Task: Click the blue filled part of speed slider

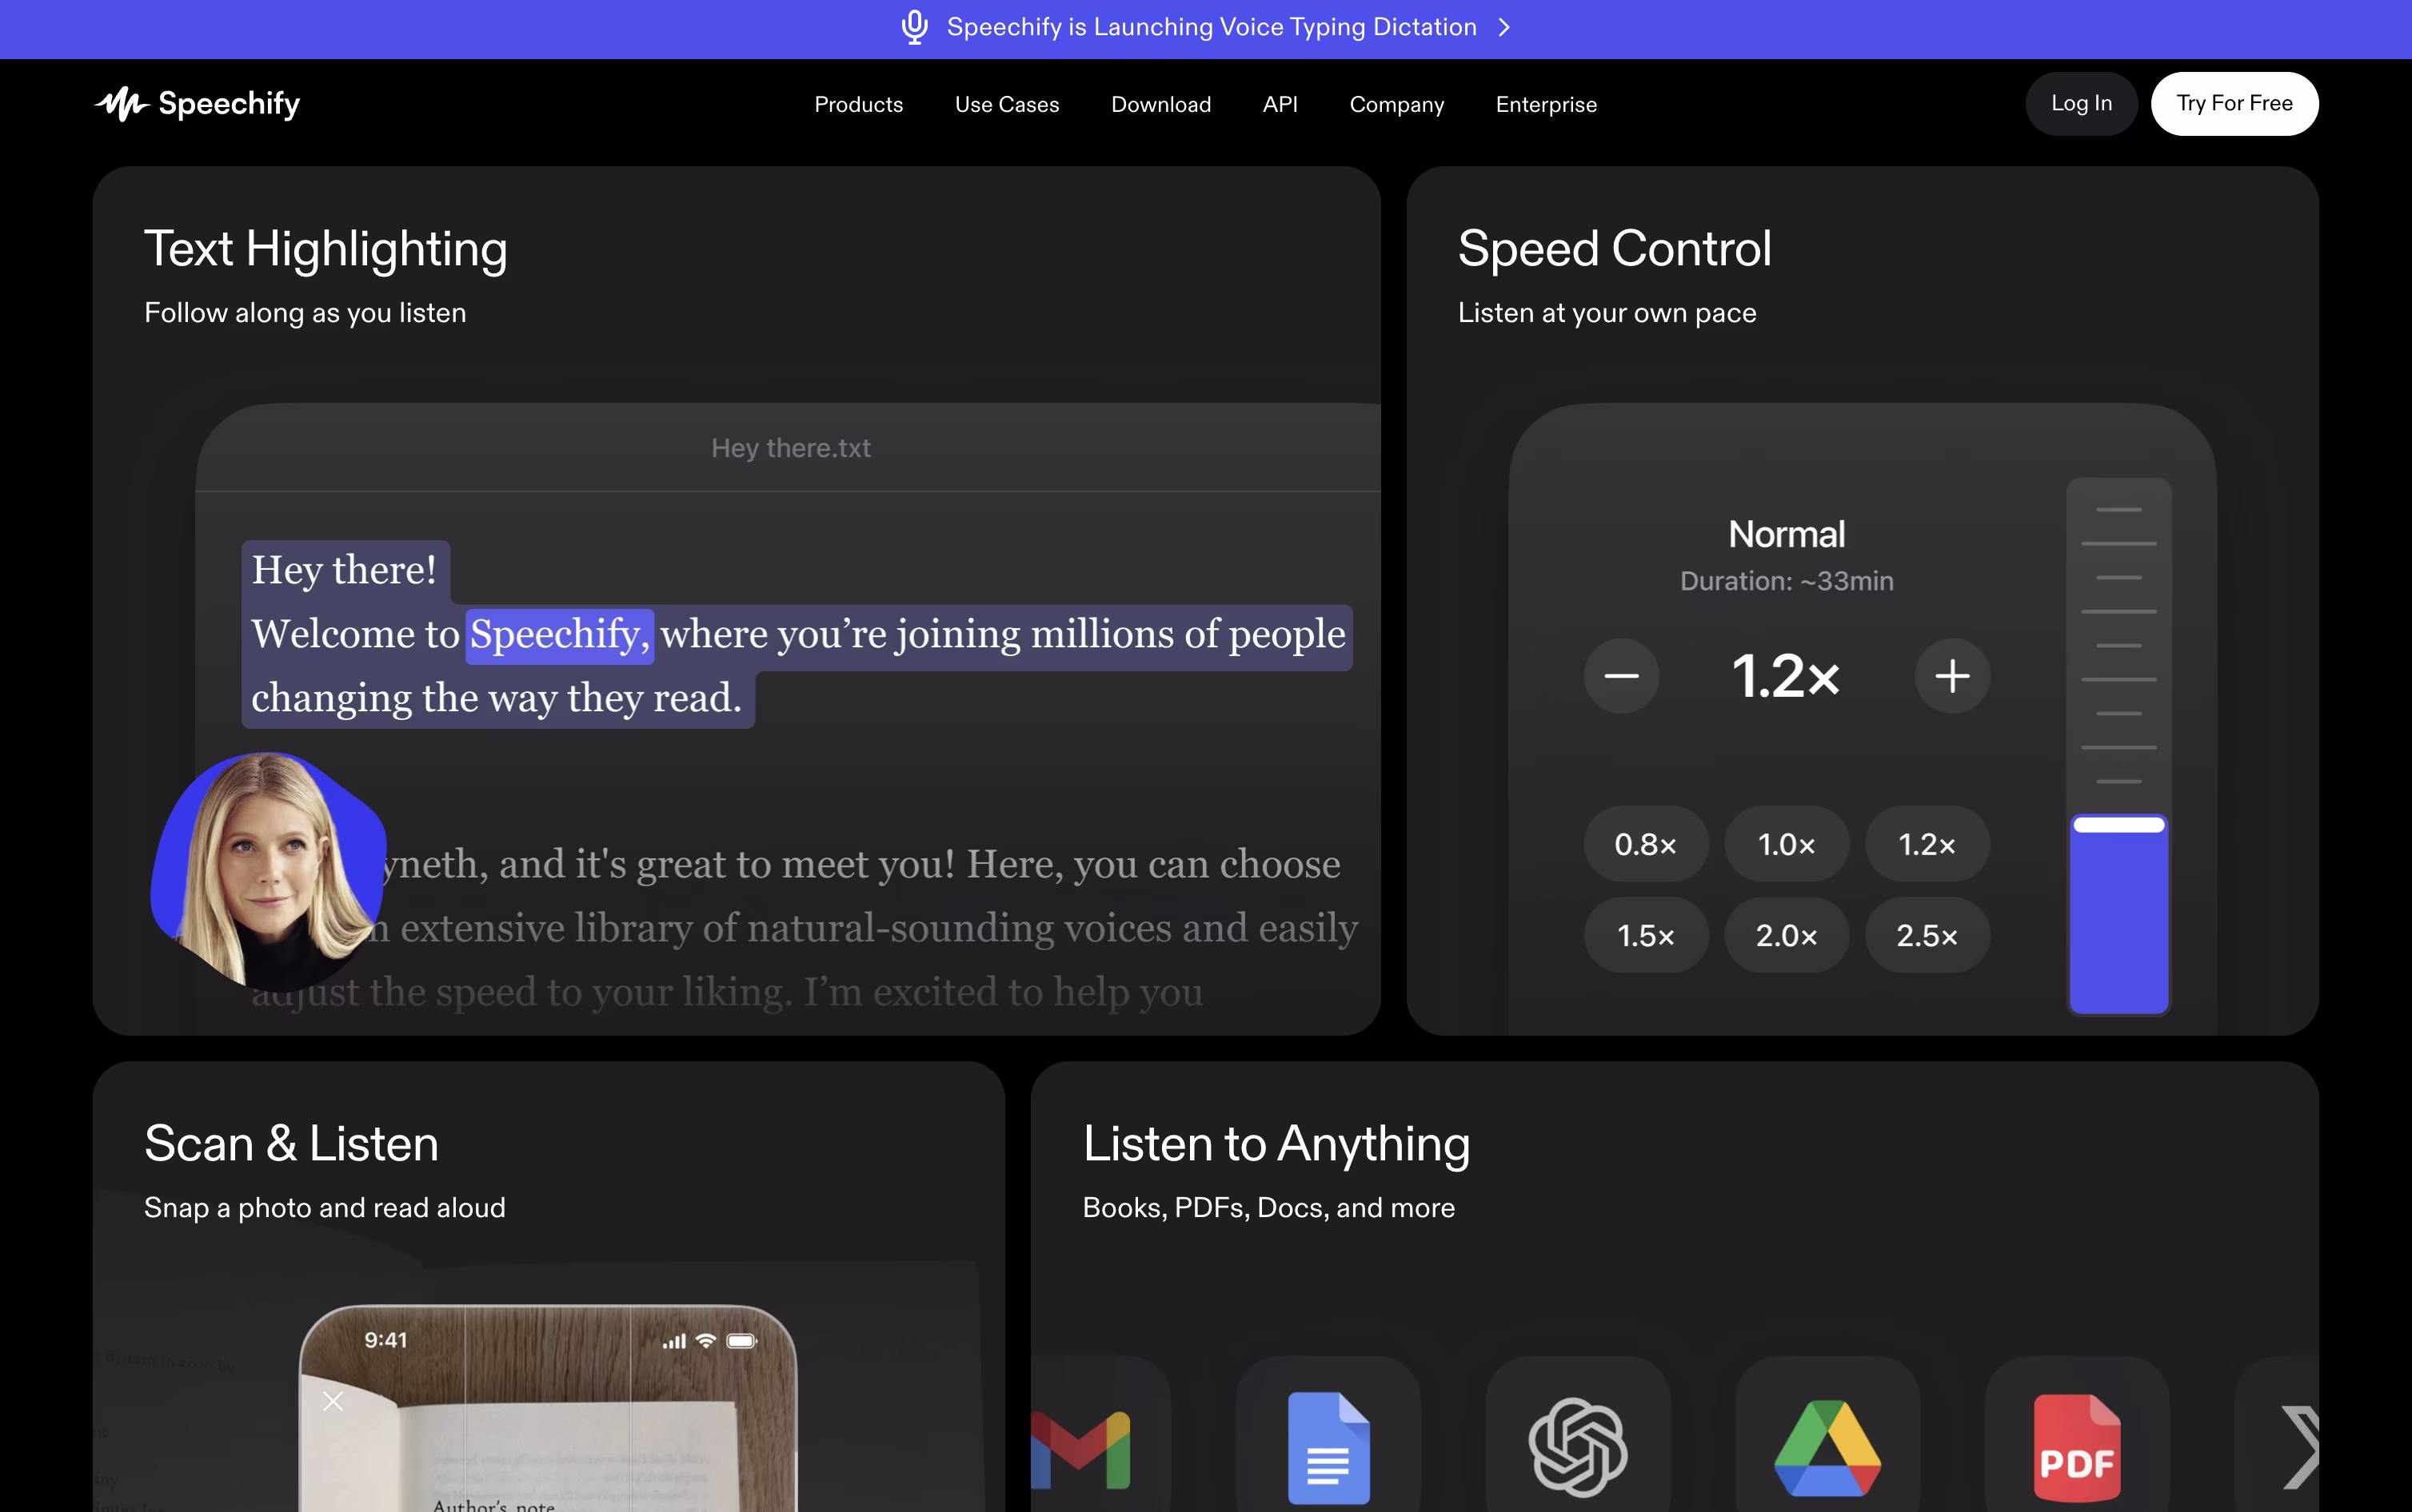Action: pyautogui.click(x=2118, y=922)
